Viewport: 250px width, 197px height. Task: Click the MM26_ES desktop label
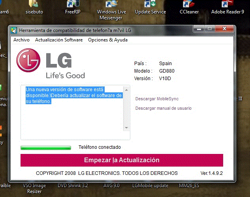point(189,186)
